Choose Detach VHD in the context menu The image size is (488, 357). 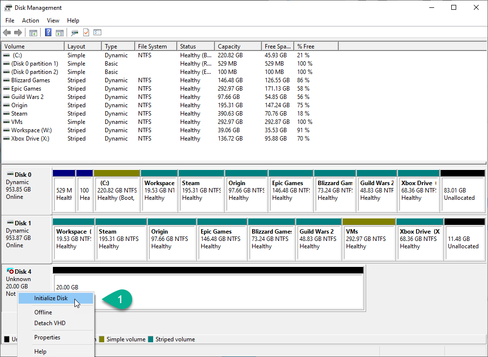click(50, 323)
